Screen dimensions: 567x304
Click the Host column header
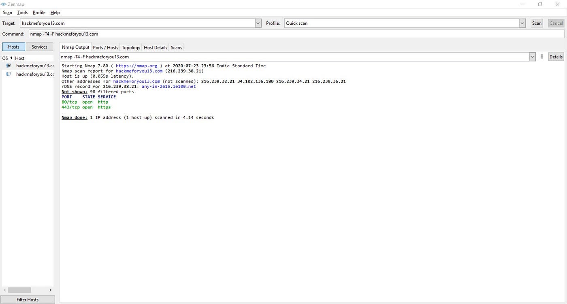click(20, 58)
